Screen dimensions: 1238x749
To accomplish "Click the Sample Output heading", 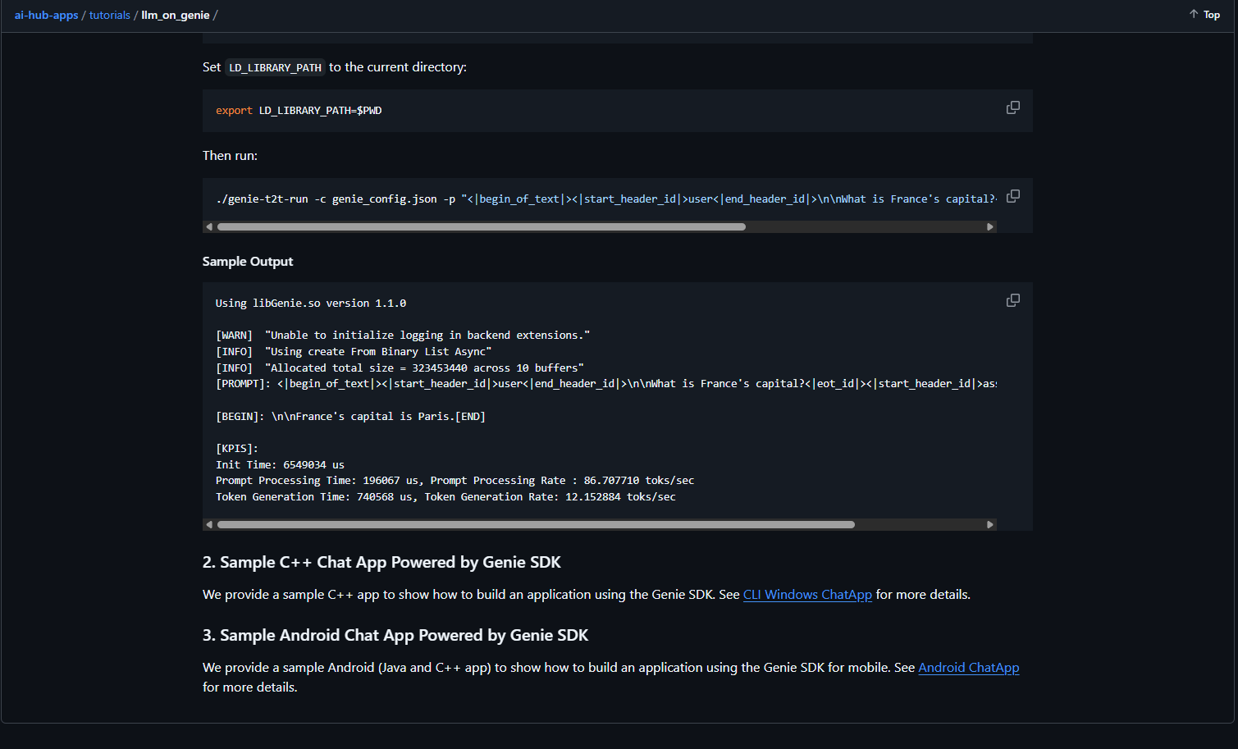I will click(x=248, y=261).
